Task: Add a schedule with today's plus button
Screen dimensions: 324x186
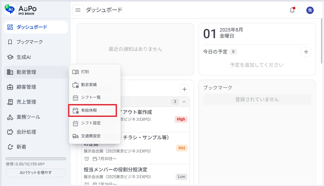Action: (306, 52)
